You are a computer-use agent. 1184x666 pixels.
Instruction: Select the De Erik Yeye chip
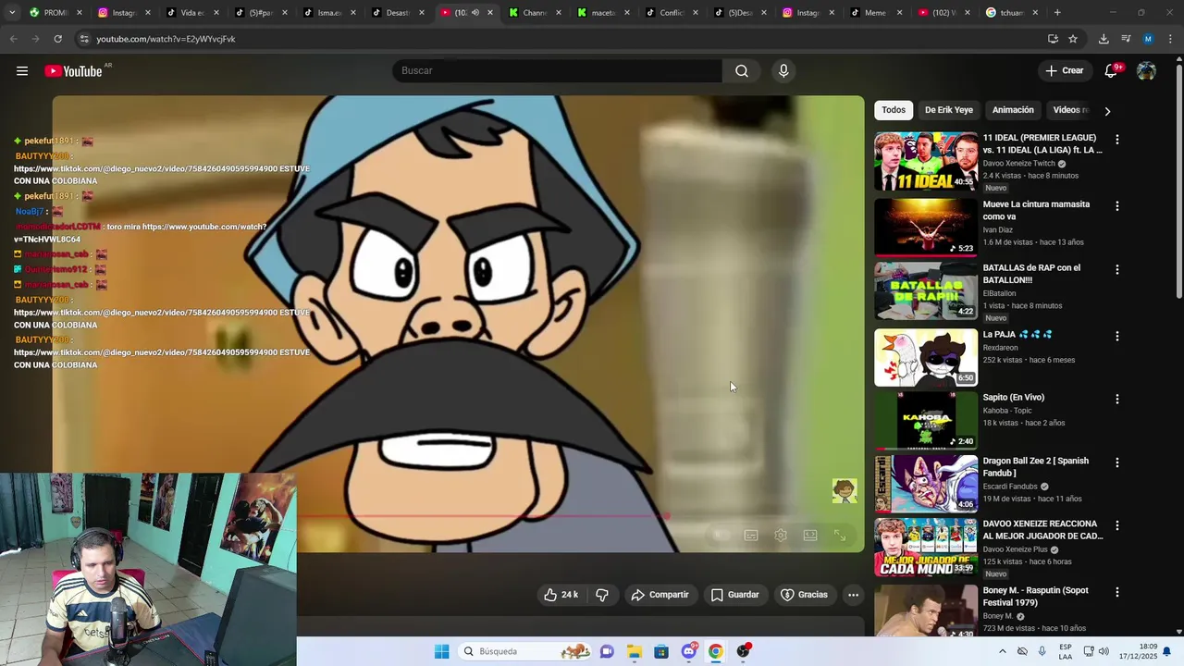949,110
